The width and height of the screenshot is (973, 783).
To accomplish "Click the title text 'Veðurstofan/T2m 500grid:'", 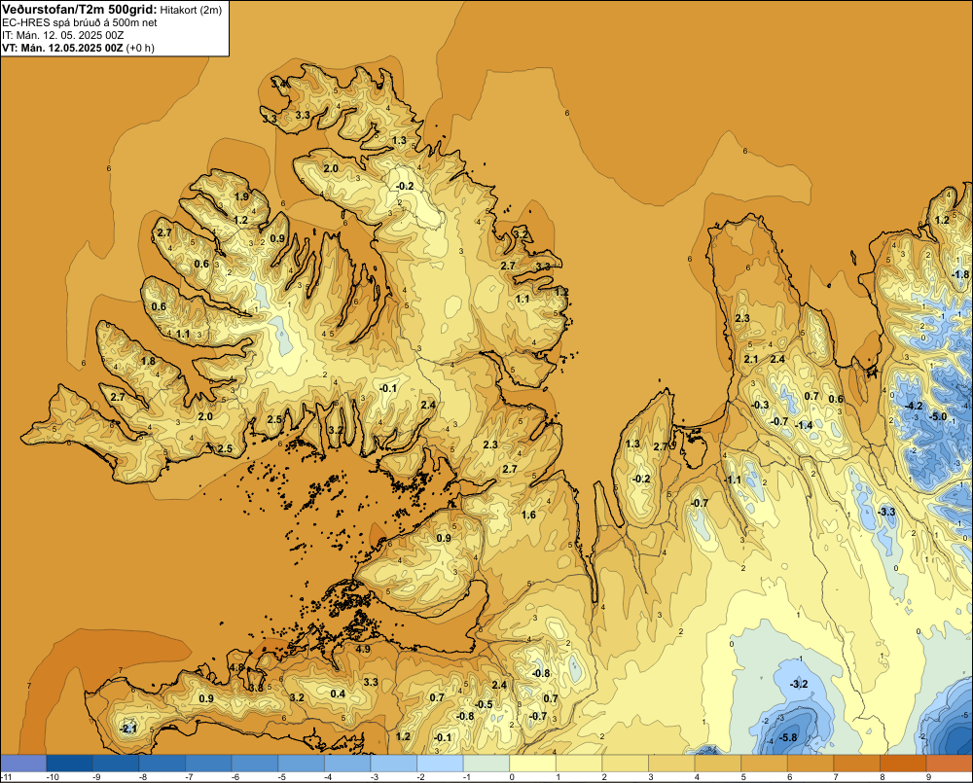I will click(80, 10).
